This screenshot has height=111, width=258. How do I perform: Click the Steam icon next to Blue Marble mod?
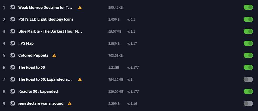coord(13,31)
